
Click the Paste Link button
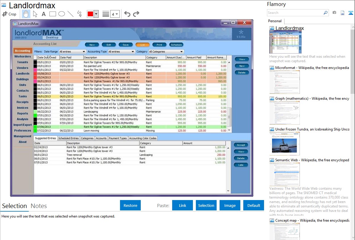click(x=183, y=205)
